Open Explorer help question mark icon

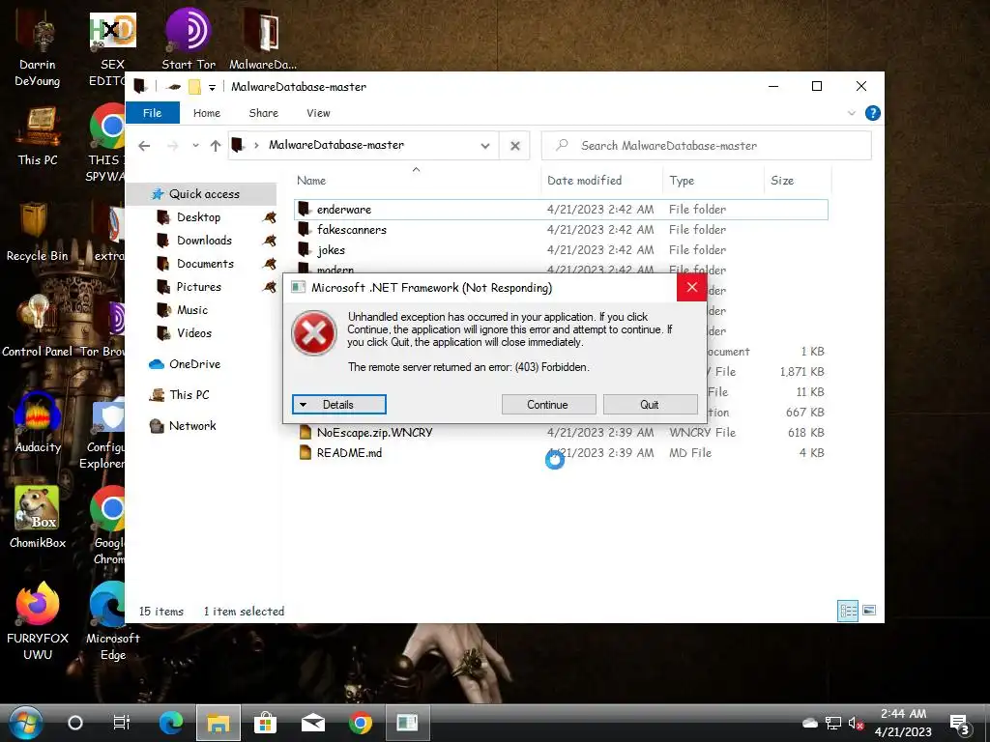point(873,113)
